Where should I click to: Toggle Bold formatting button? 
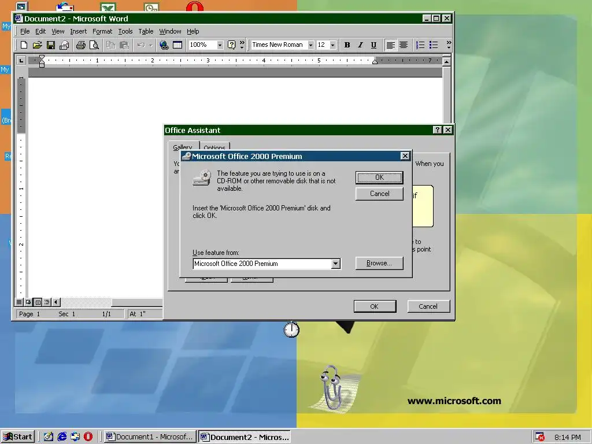(x=347, y=45)
